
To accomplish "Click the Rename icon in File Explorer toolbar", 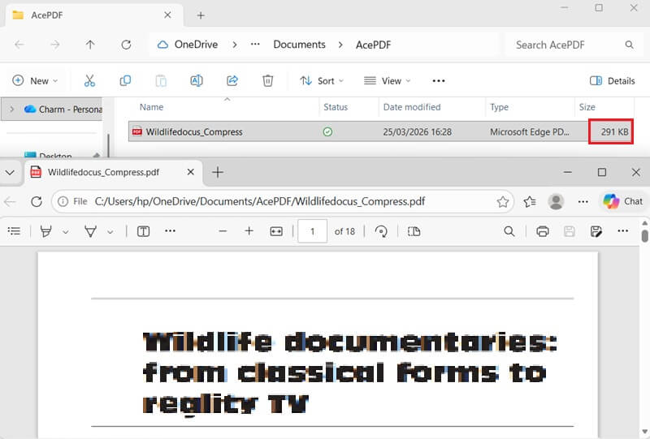I will point(197,81).
